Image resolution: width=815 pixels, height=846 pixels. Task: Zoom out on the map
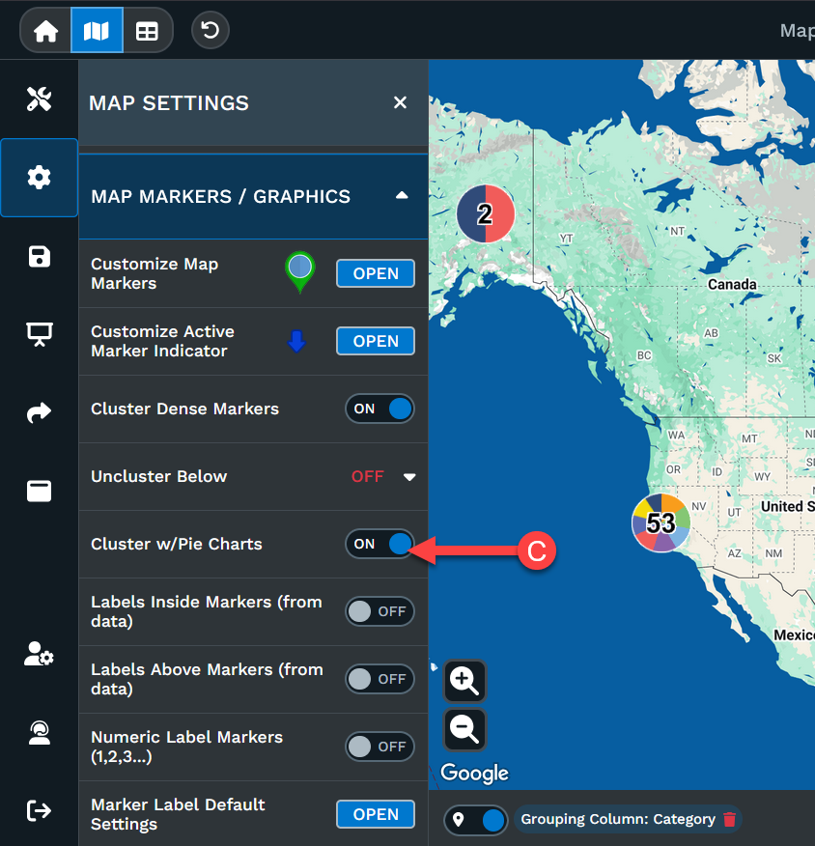464,730
